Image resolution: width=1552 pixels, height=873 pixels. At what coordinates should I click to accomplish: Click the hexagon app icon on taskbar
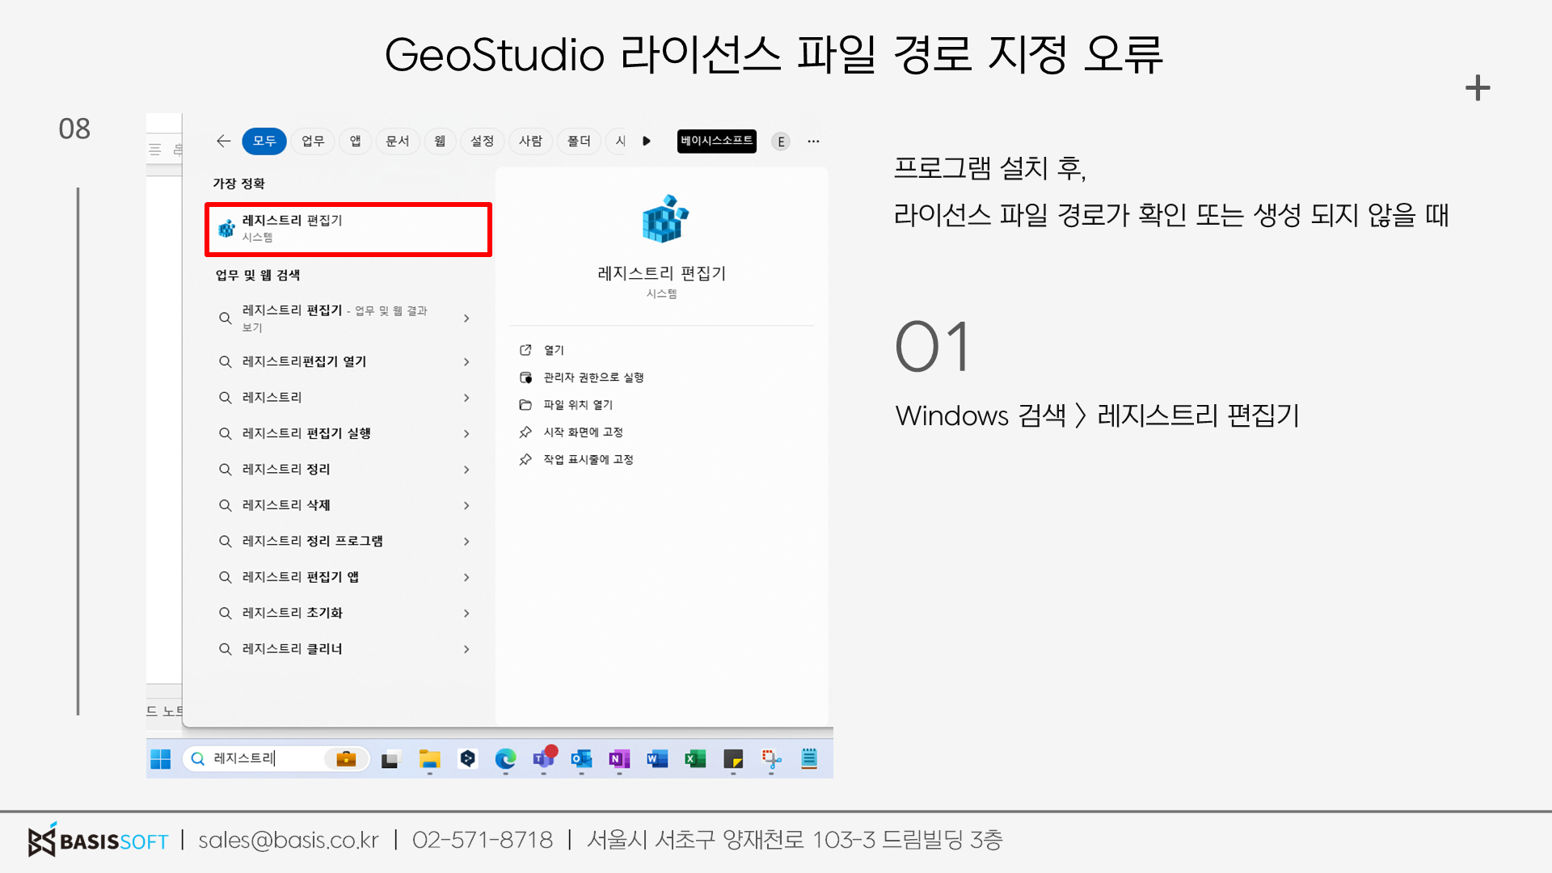[x=467, y=758]
